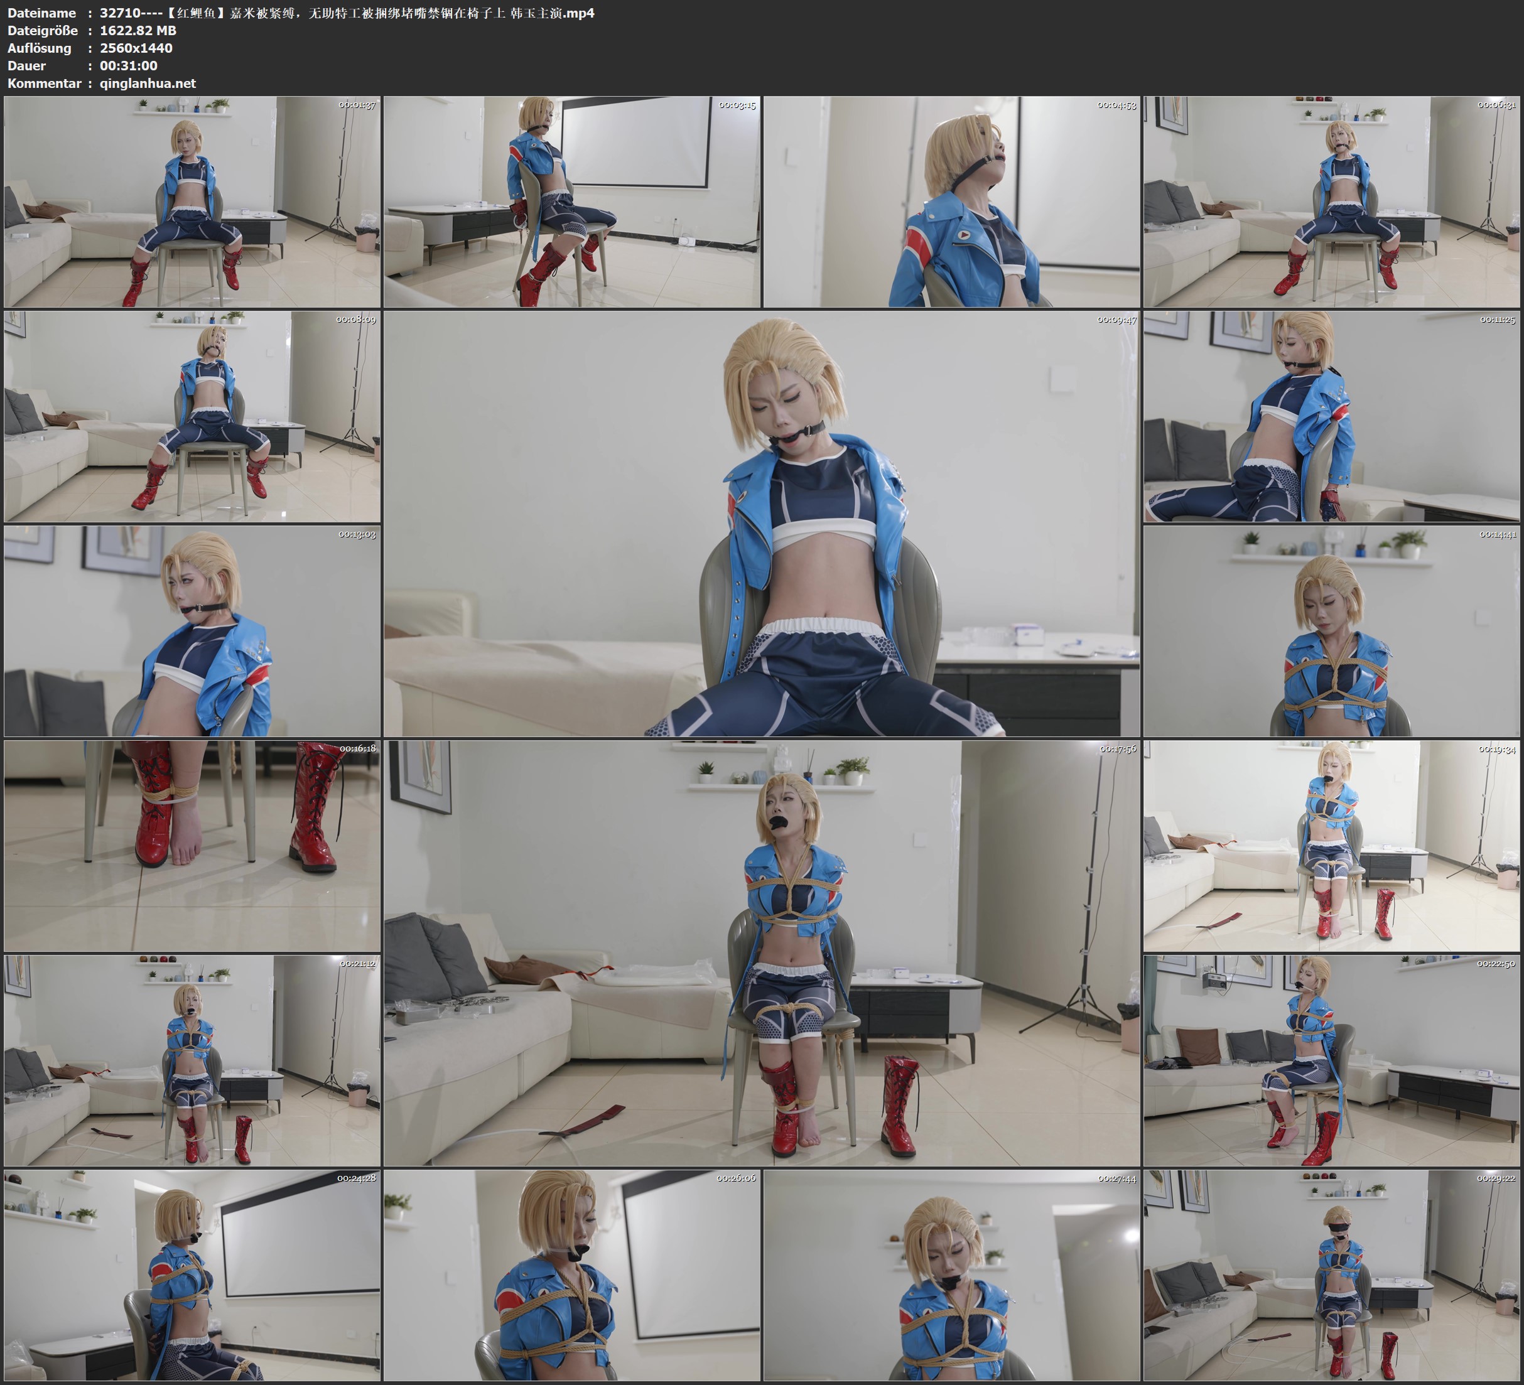Click the Dateiname .mp4 file name text
Viewport: 1524px width, 1385px height.
[x=346, y=13]
